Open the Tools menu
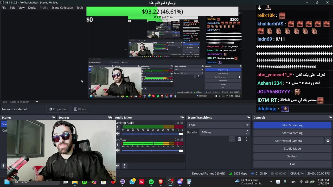The width and height of the screenshot is (333, 187). (x=80, y=8)
